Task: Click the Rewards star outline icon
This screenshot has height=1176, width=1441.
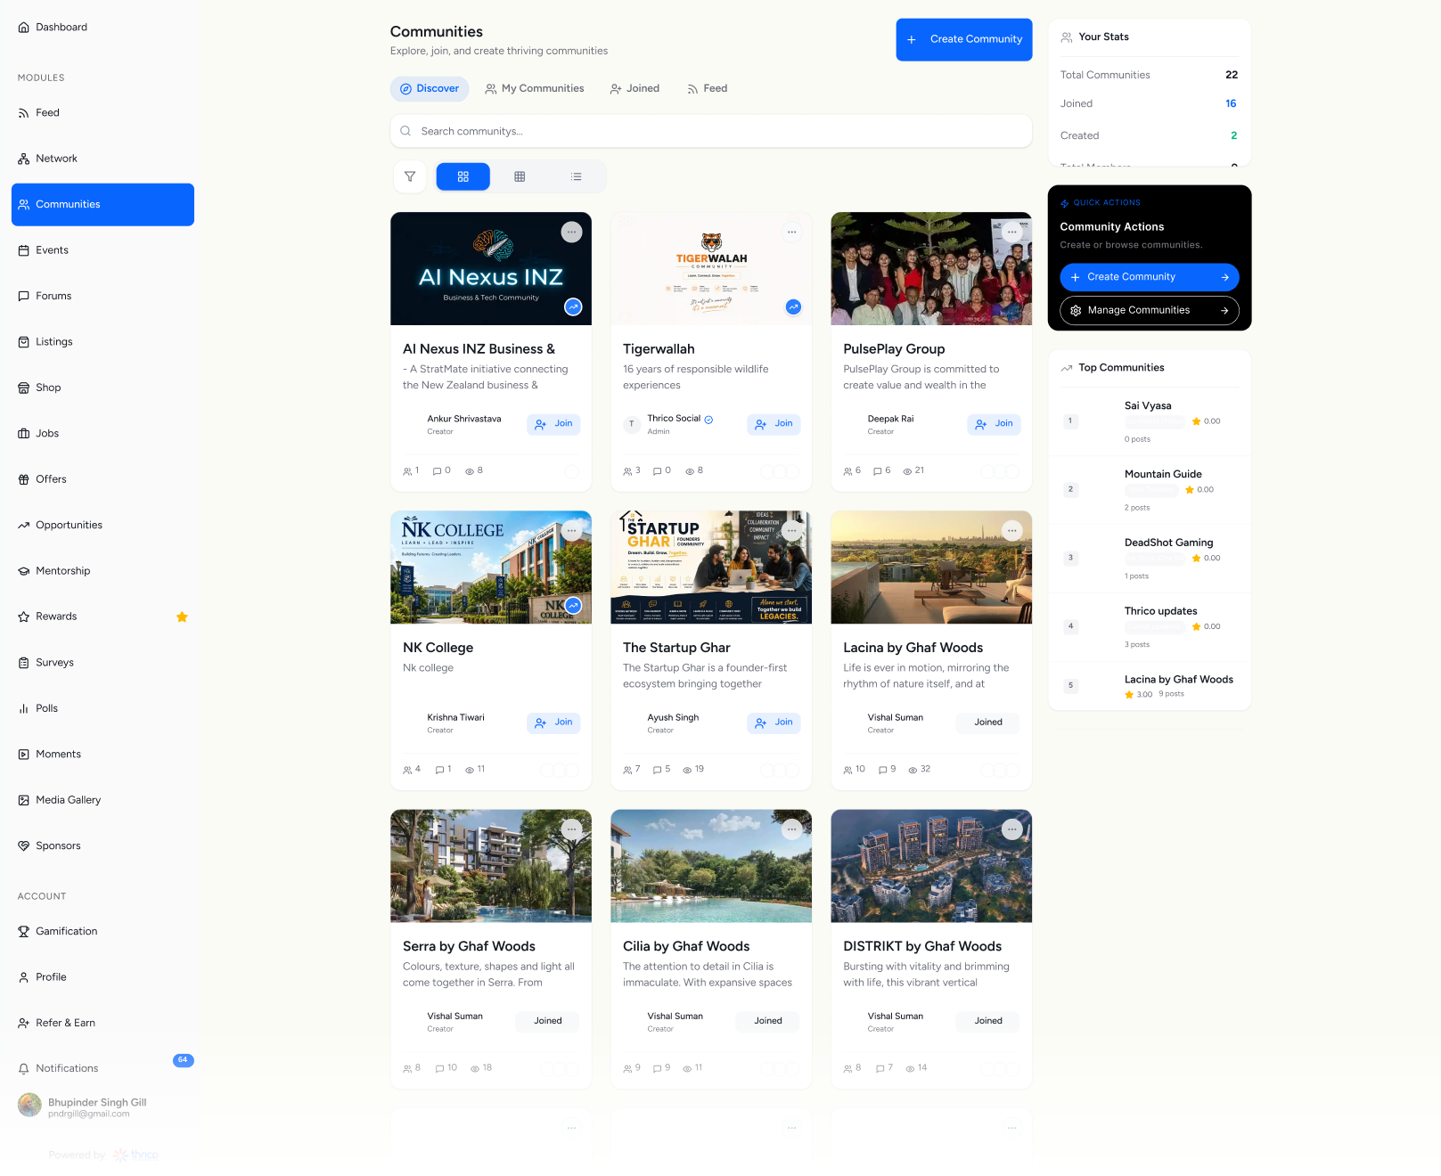Action: [x=24, y=617]
